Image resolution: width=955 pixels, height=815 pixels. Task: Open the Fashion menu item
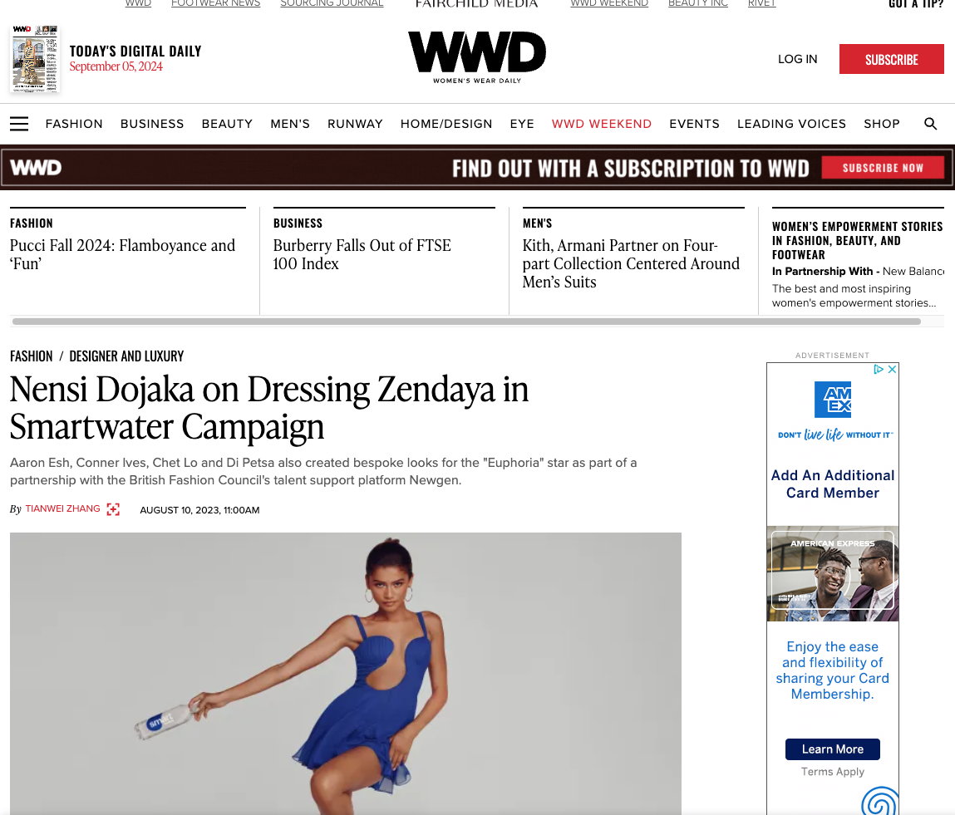pyautogui.click(x=74, y=124)
